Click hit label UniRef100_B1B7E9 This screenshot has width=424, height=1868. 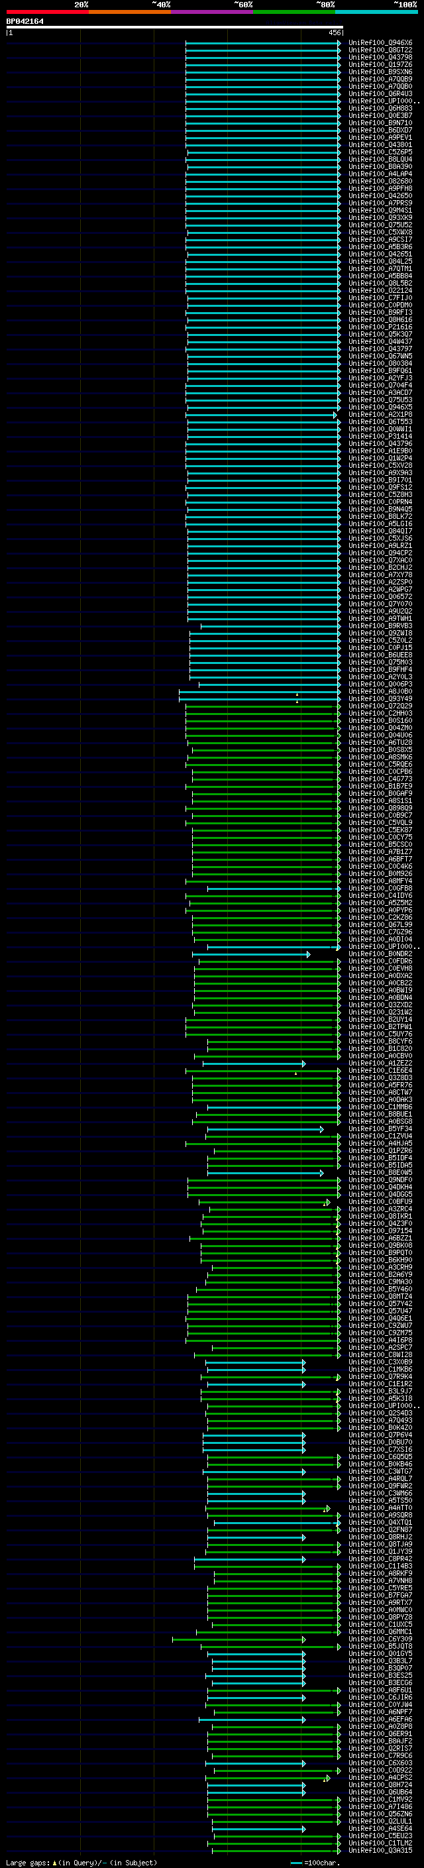pyautogui.click(x=380, y=786)
